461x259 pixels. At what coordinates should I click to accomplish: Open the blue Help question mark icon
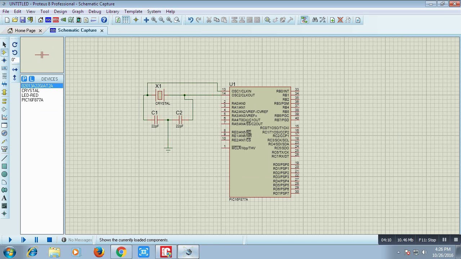(x=104, y=20)
